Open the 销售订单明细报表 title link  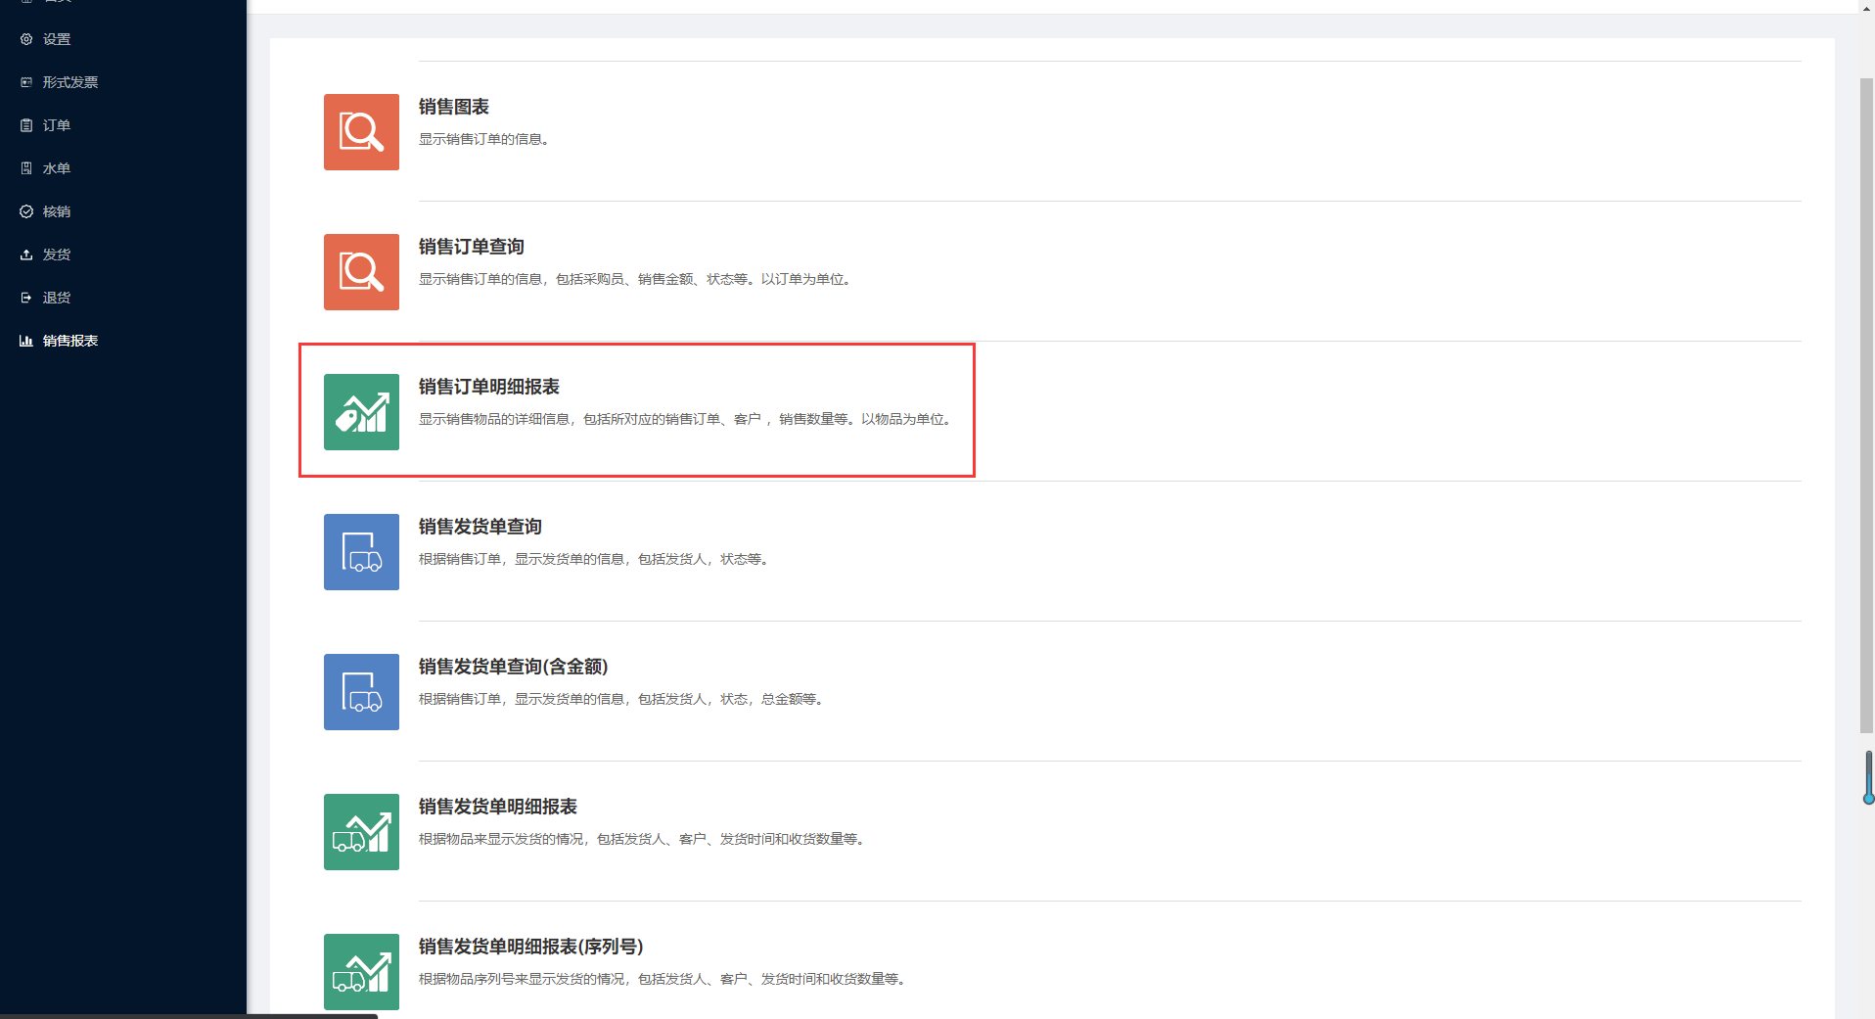click(x=489, y=387)
